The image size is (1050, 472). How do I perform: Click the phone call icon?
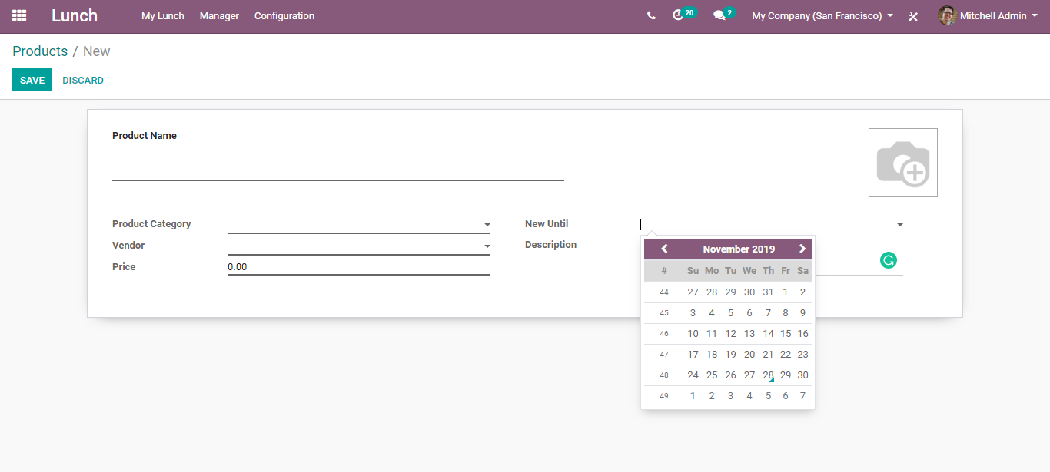pyautogui.click(x=651, y=15)
